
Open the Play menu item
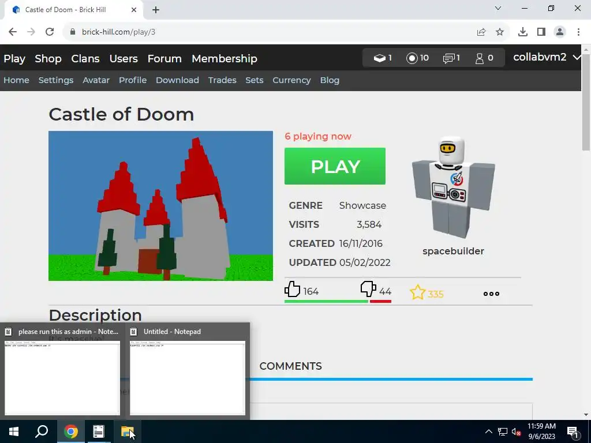pyautogui.click(x=14, y=59)
